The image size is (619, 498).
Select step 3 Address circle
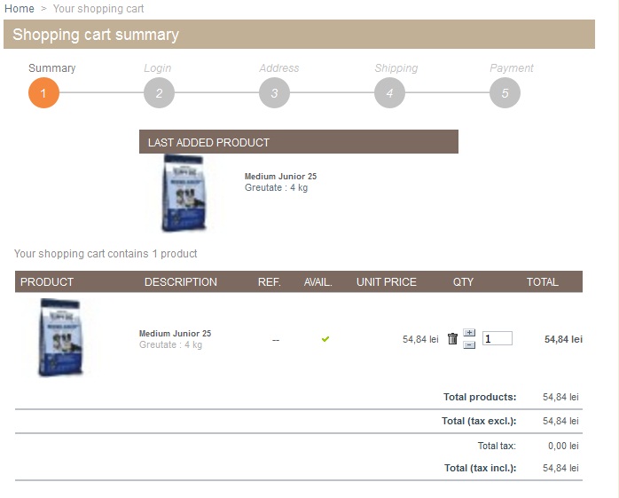274,92
